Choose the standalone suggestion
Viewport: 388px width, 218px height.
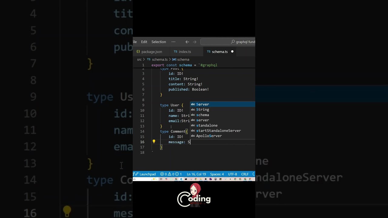[x=222, y=125]
